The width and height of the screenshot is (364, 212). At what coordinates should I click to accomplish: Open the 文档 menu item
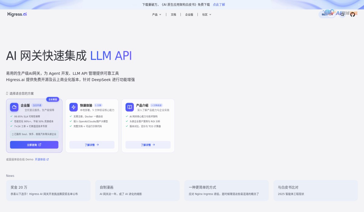(173, 14)
